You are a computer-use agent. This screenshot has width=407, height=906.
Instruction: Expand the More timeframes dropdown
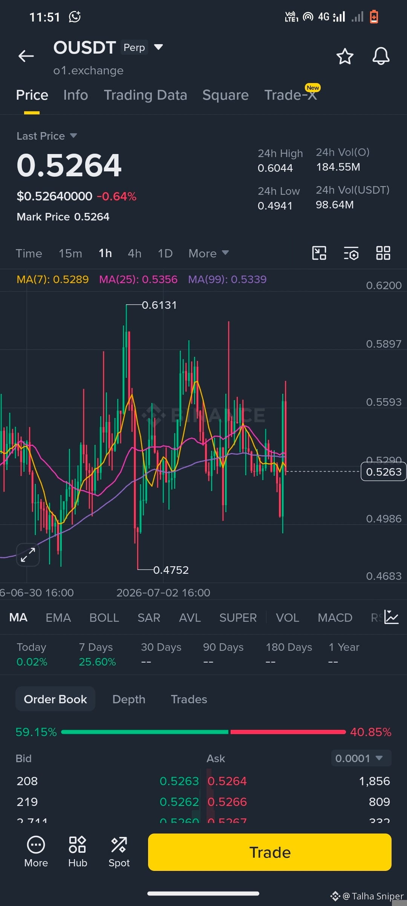point(208,253)
